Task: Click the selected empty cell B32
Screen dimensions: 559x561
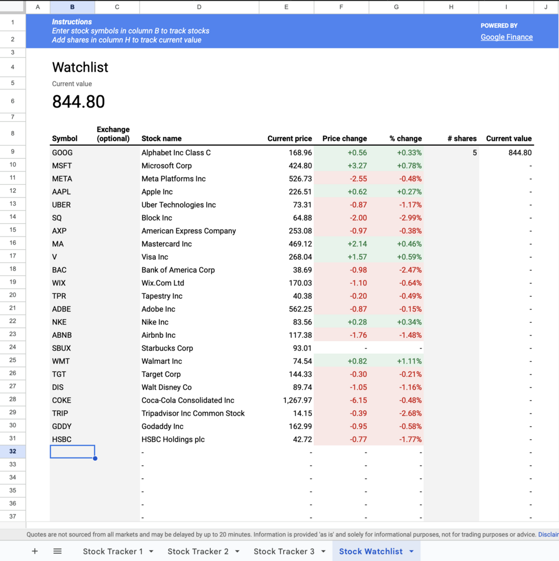Action: pos(72,451)
